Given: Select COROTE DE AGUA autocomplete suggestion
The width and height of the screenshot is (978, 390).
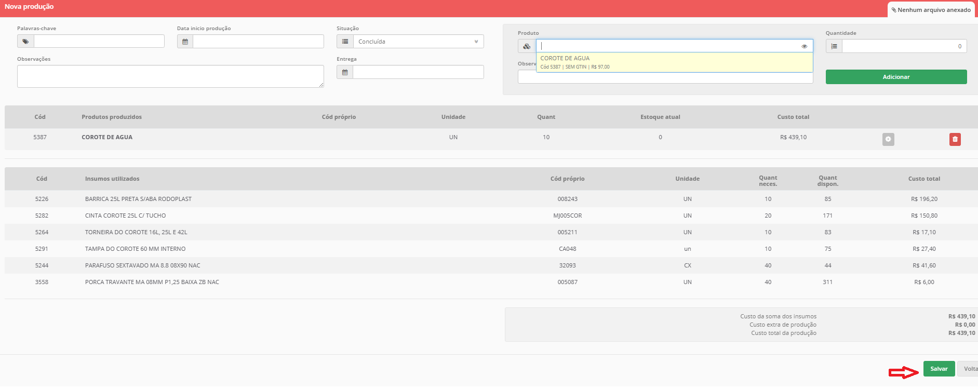Looking at the screenshot, I should pos(674,62).
